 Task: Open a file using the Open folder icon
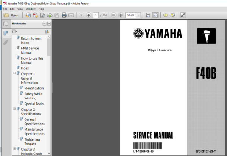point(6,15)
